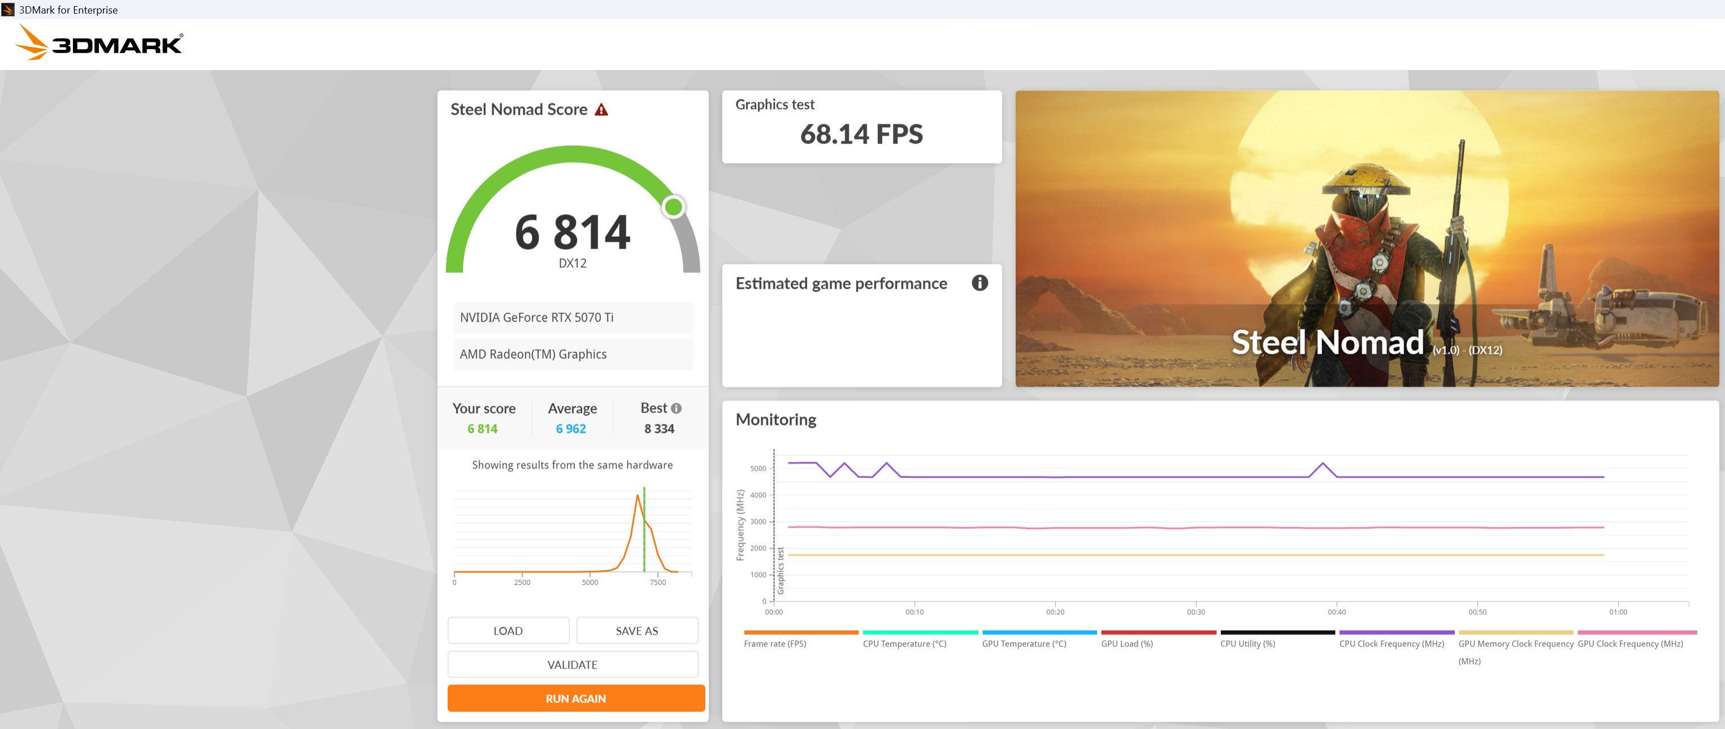This screenshot has height=729, width=1725.
Task: Click the info icon next to Best
Action: click(x=677, y=409)
